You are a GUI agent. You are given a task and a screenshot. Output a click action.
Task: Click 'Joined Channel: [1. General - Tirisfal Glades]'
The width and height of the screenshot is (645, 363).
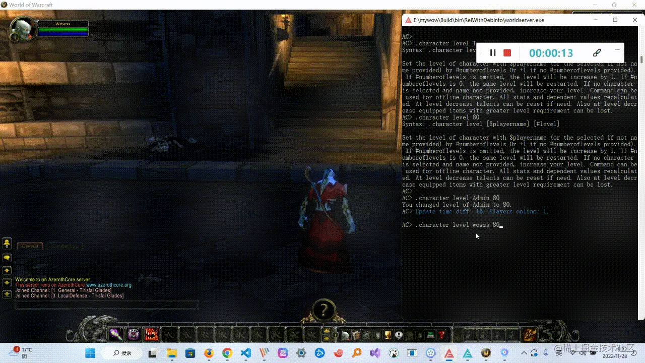click(63, 290)
